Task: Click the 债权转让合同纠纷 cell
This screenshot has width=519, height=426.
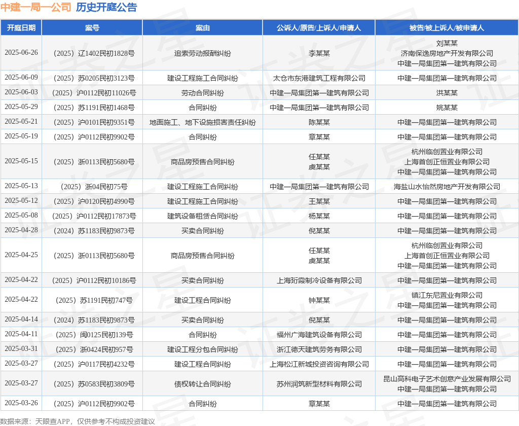Action: click(203, 384)
